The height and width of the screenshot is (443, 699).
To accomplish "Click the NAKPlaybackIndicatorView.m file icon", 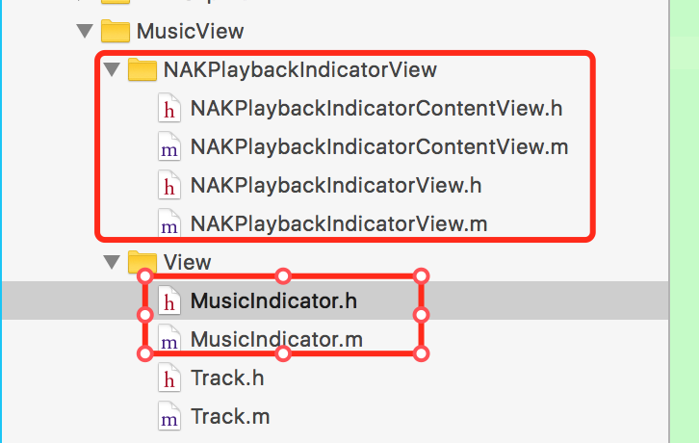I will click(x=169, y=224).
